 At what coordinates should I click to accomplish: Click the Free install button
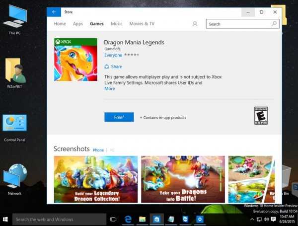pos(119,117)
